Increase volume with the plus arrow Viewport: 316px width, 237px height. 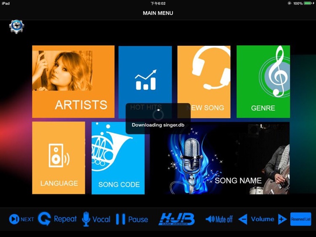click(282, 219)
